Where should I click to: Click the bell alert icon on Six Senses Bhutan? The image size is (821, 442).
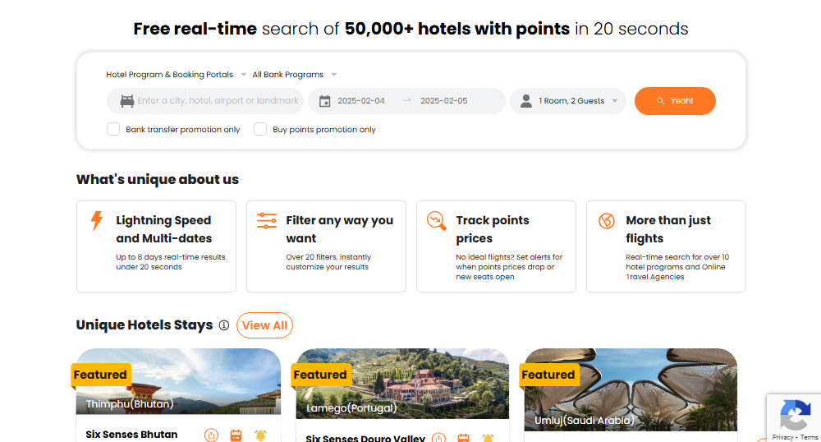260,435
